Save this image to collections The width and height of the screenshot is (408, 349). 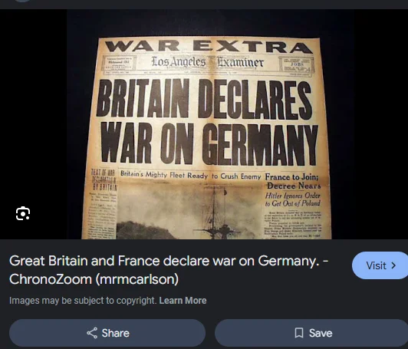coord(311,333)
